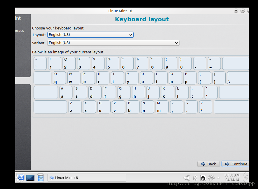Click the / and ? key in preview

click(x=205, y=107)
